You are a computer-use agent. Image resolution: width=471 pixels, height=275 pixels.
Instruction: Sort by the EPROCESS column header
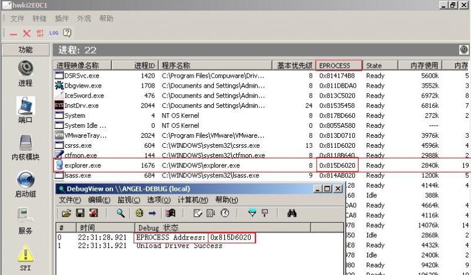[x=339, y=65]
